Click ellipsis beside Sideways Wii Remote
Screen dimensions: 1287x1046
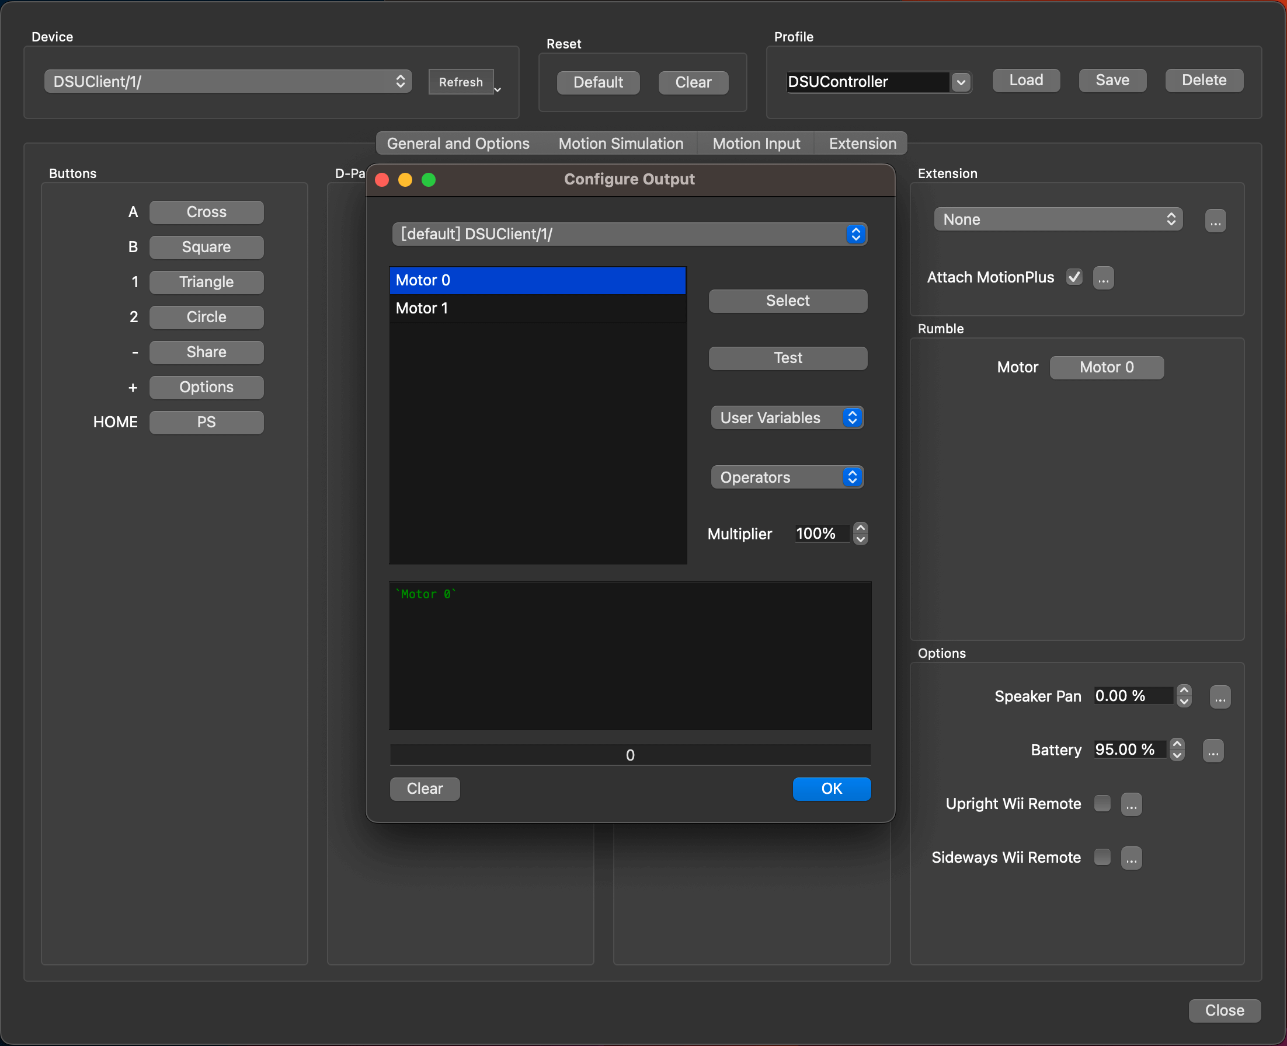(1131, 857)
